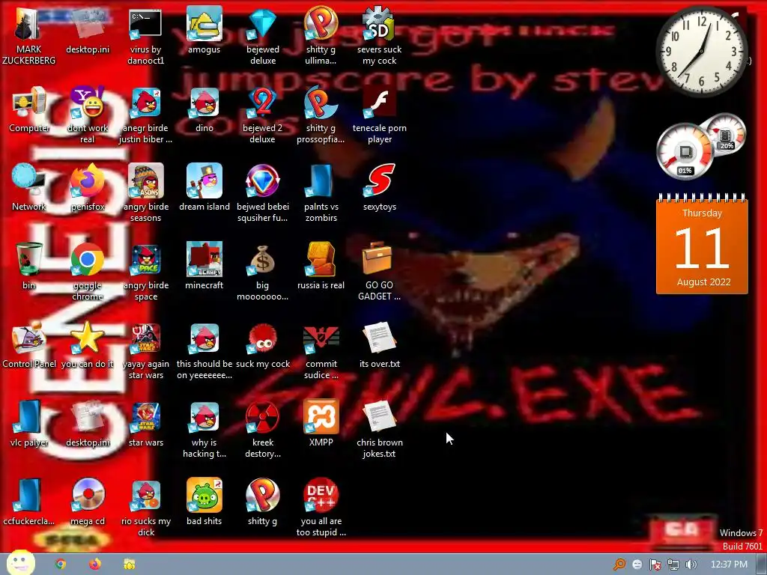767x575 pixels.
Task: Click the magnifier tray icon
Action: tap(619, 565)
